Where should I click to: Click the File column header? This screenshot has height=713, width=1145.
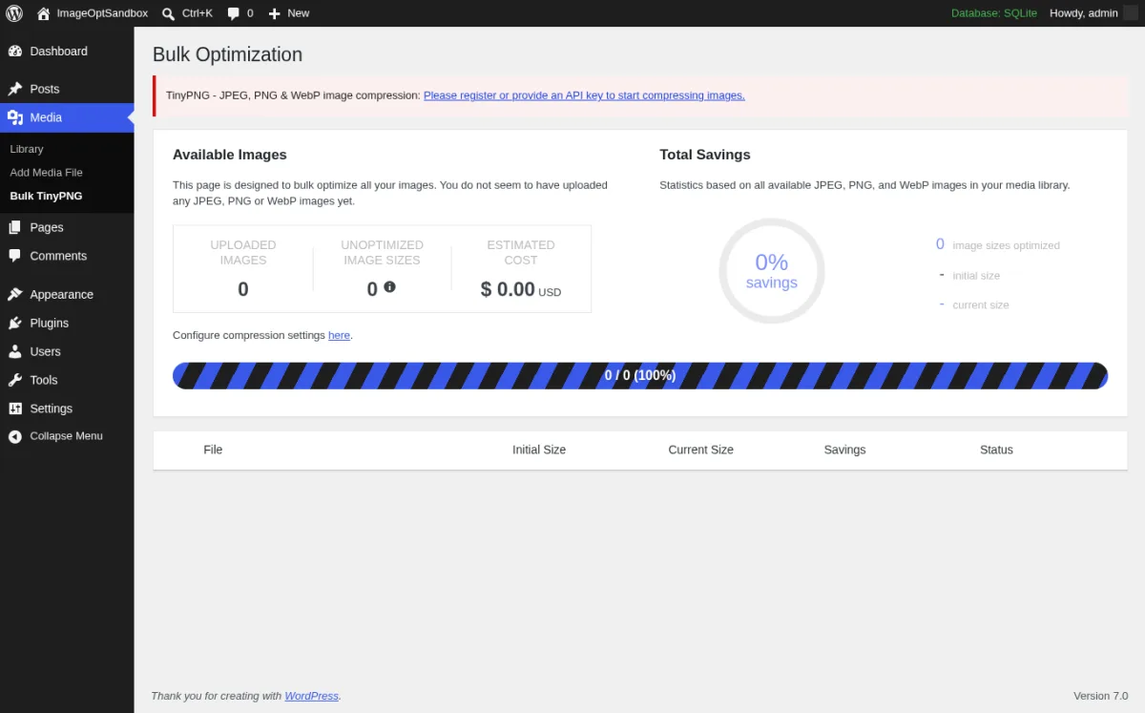click(x=213, y=450)
